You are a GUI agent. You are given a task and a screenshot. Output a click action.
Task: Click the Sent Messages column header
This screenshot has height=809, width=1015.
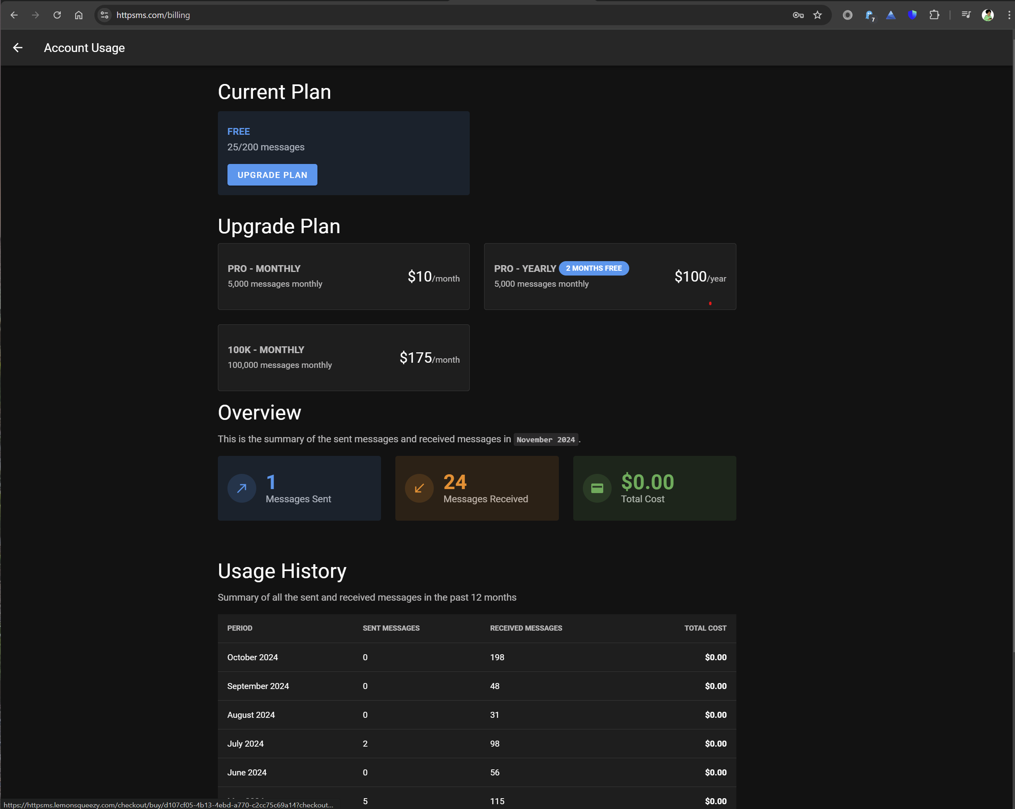(x=391, y=628)
